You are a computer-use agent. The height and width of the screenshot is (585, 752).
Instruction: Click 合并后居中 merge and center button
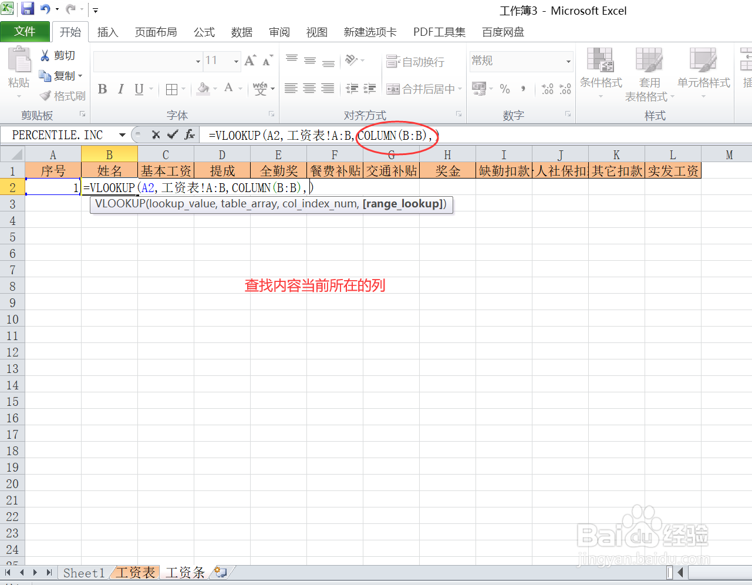point(420,89)
